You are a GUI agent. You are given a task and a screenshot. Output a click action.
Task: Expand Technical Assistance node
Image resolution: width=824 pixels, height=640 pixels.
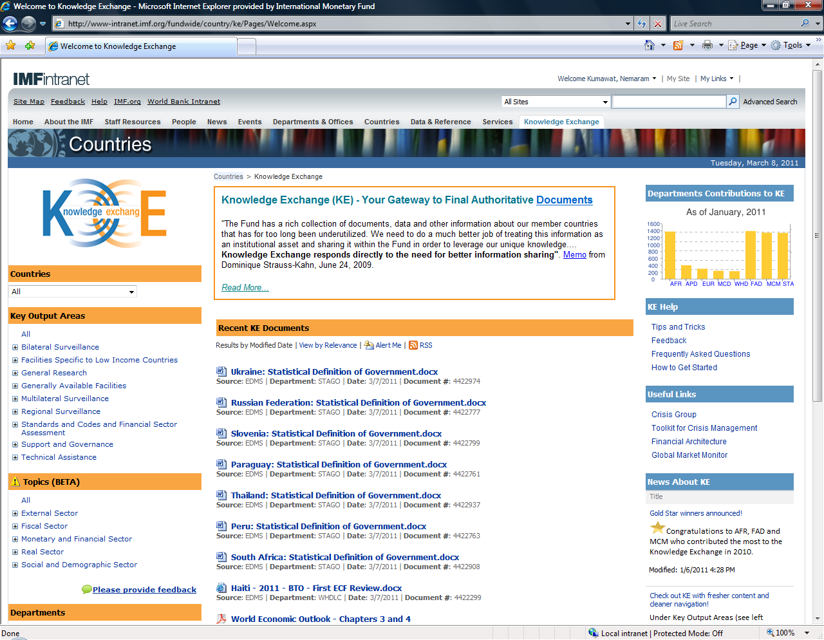[x=15, y=457]
